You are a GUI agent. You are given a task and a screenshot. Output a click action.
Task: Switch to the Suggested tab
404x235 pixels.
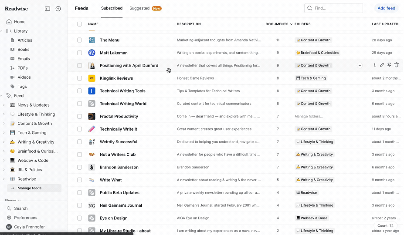[139, 8]
